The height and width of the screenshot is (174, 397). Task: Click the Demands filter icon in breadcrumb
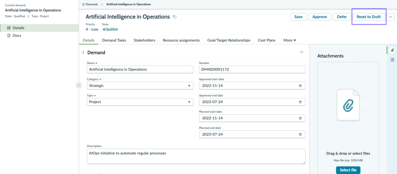tap(84, 4)
